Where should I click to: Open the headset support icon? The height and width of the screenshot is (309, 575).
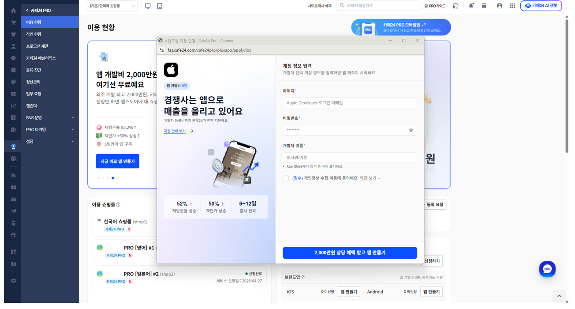click(x=456, y=6)
